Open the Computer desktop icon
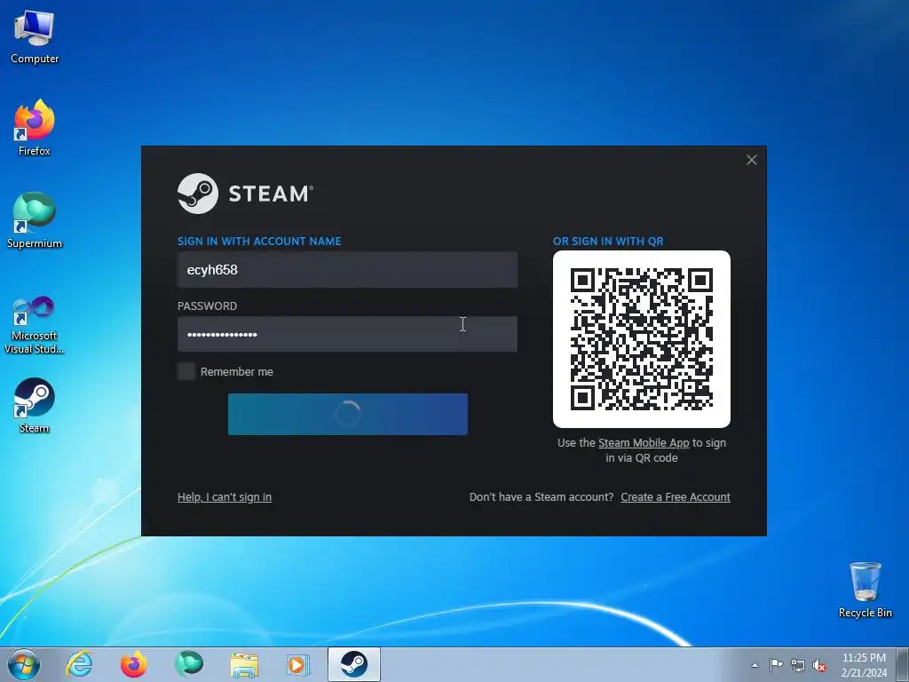The height and width of the screenshot is (682, 909). click(35, 37)
